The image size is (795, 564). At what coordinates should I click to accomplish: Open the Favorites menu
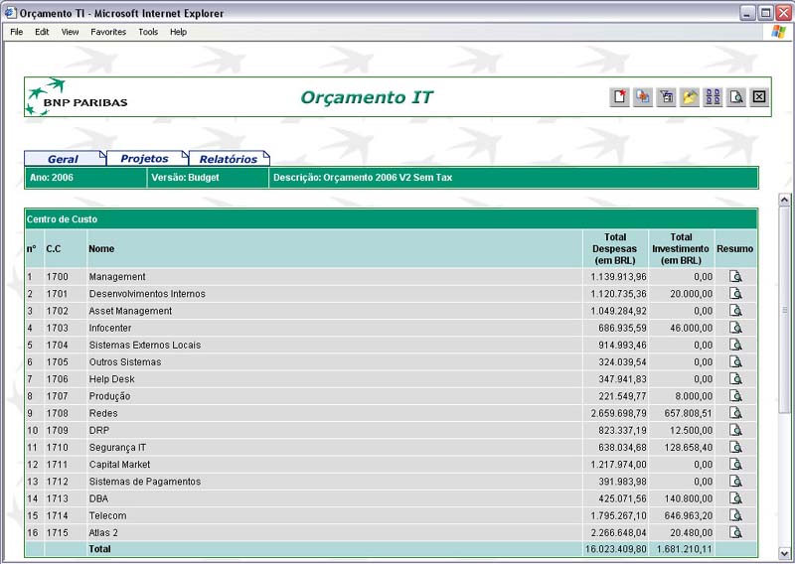click(108, 32)
